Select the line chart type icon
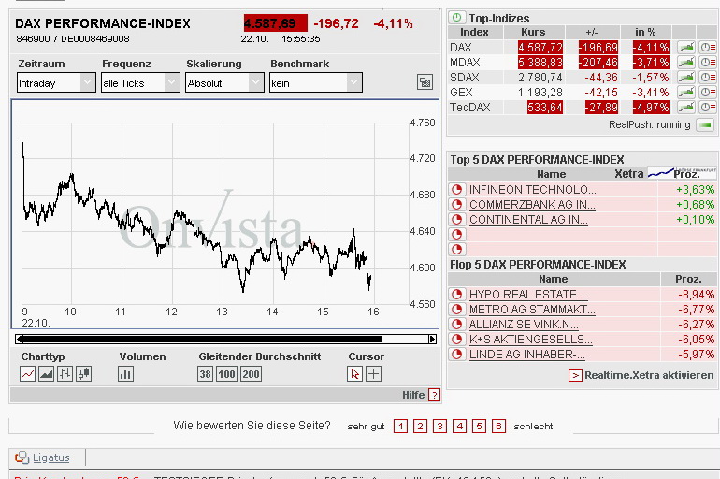This screenshot has height=479, width=720. [x=27, y=374]
